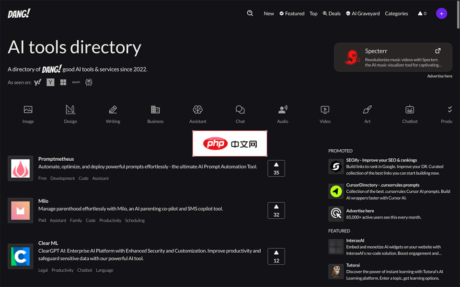Go to the New menu item
The height and width of the screenshot is (287, 460).
click(x=269, y=13)
